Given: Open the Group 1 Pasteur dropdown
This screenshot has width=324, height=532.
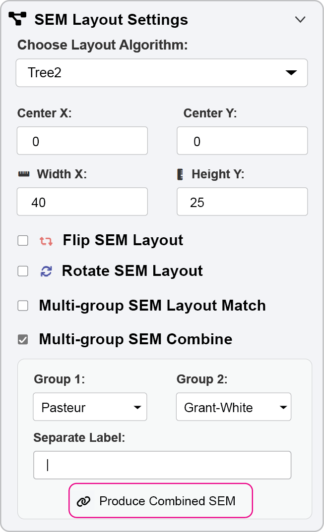Looking at the screenshot, I should coord(90,407).
